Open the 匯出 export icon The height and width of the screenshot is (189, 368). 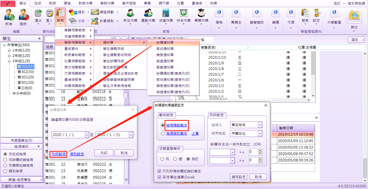[x=38, y=15]
